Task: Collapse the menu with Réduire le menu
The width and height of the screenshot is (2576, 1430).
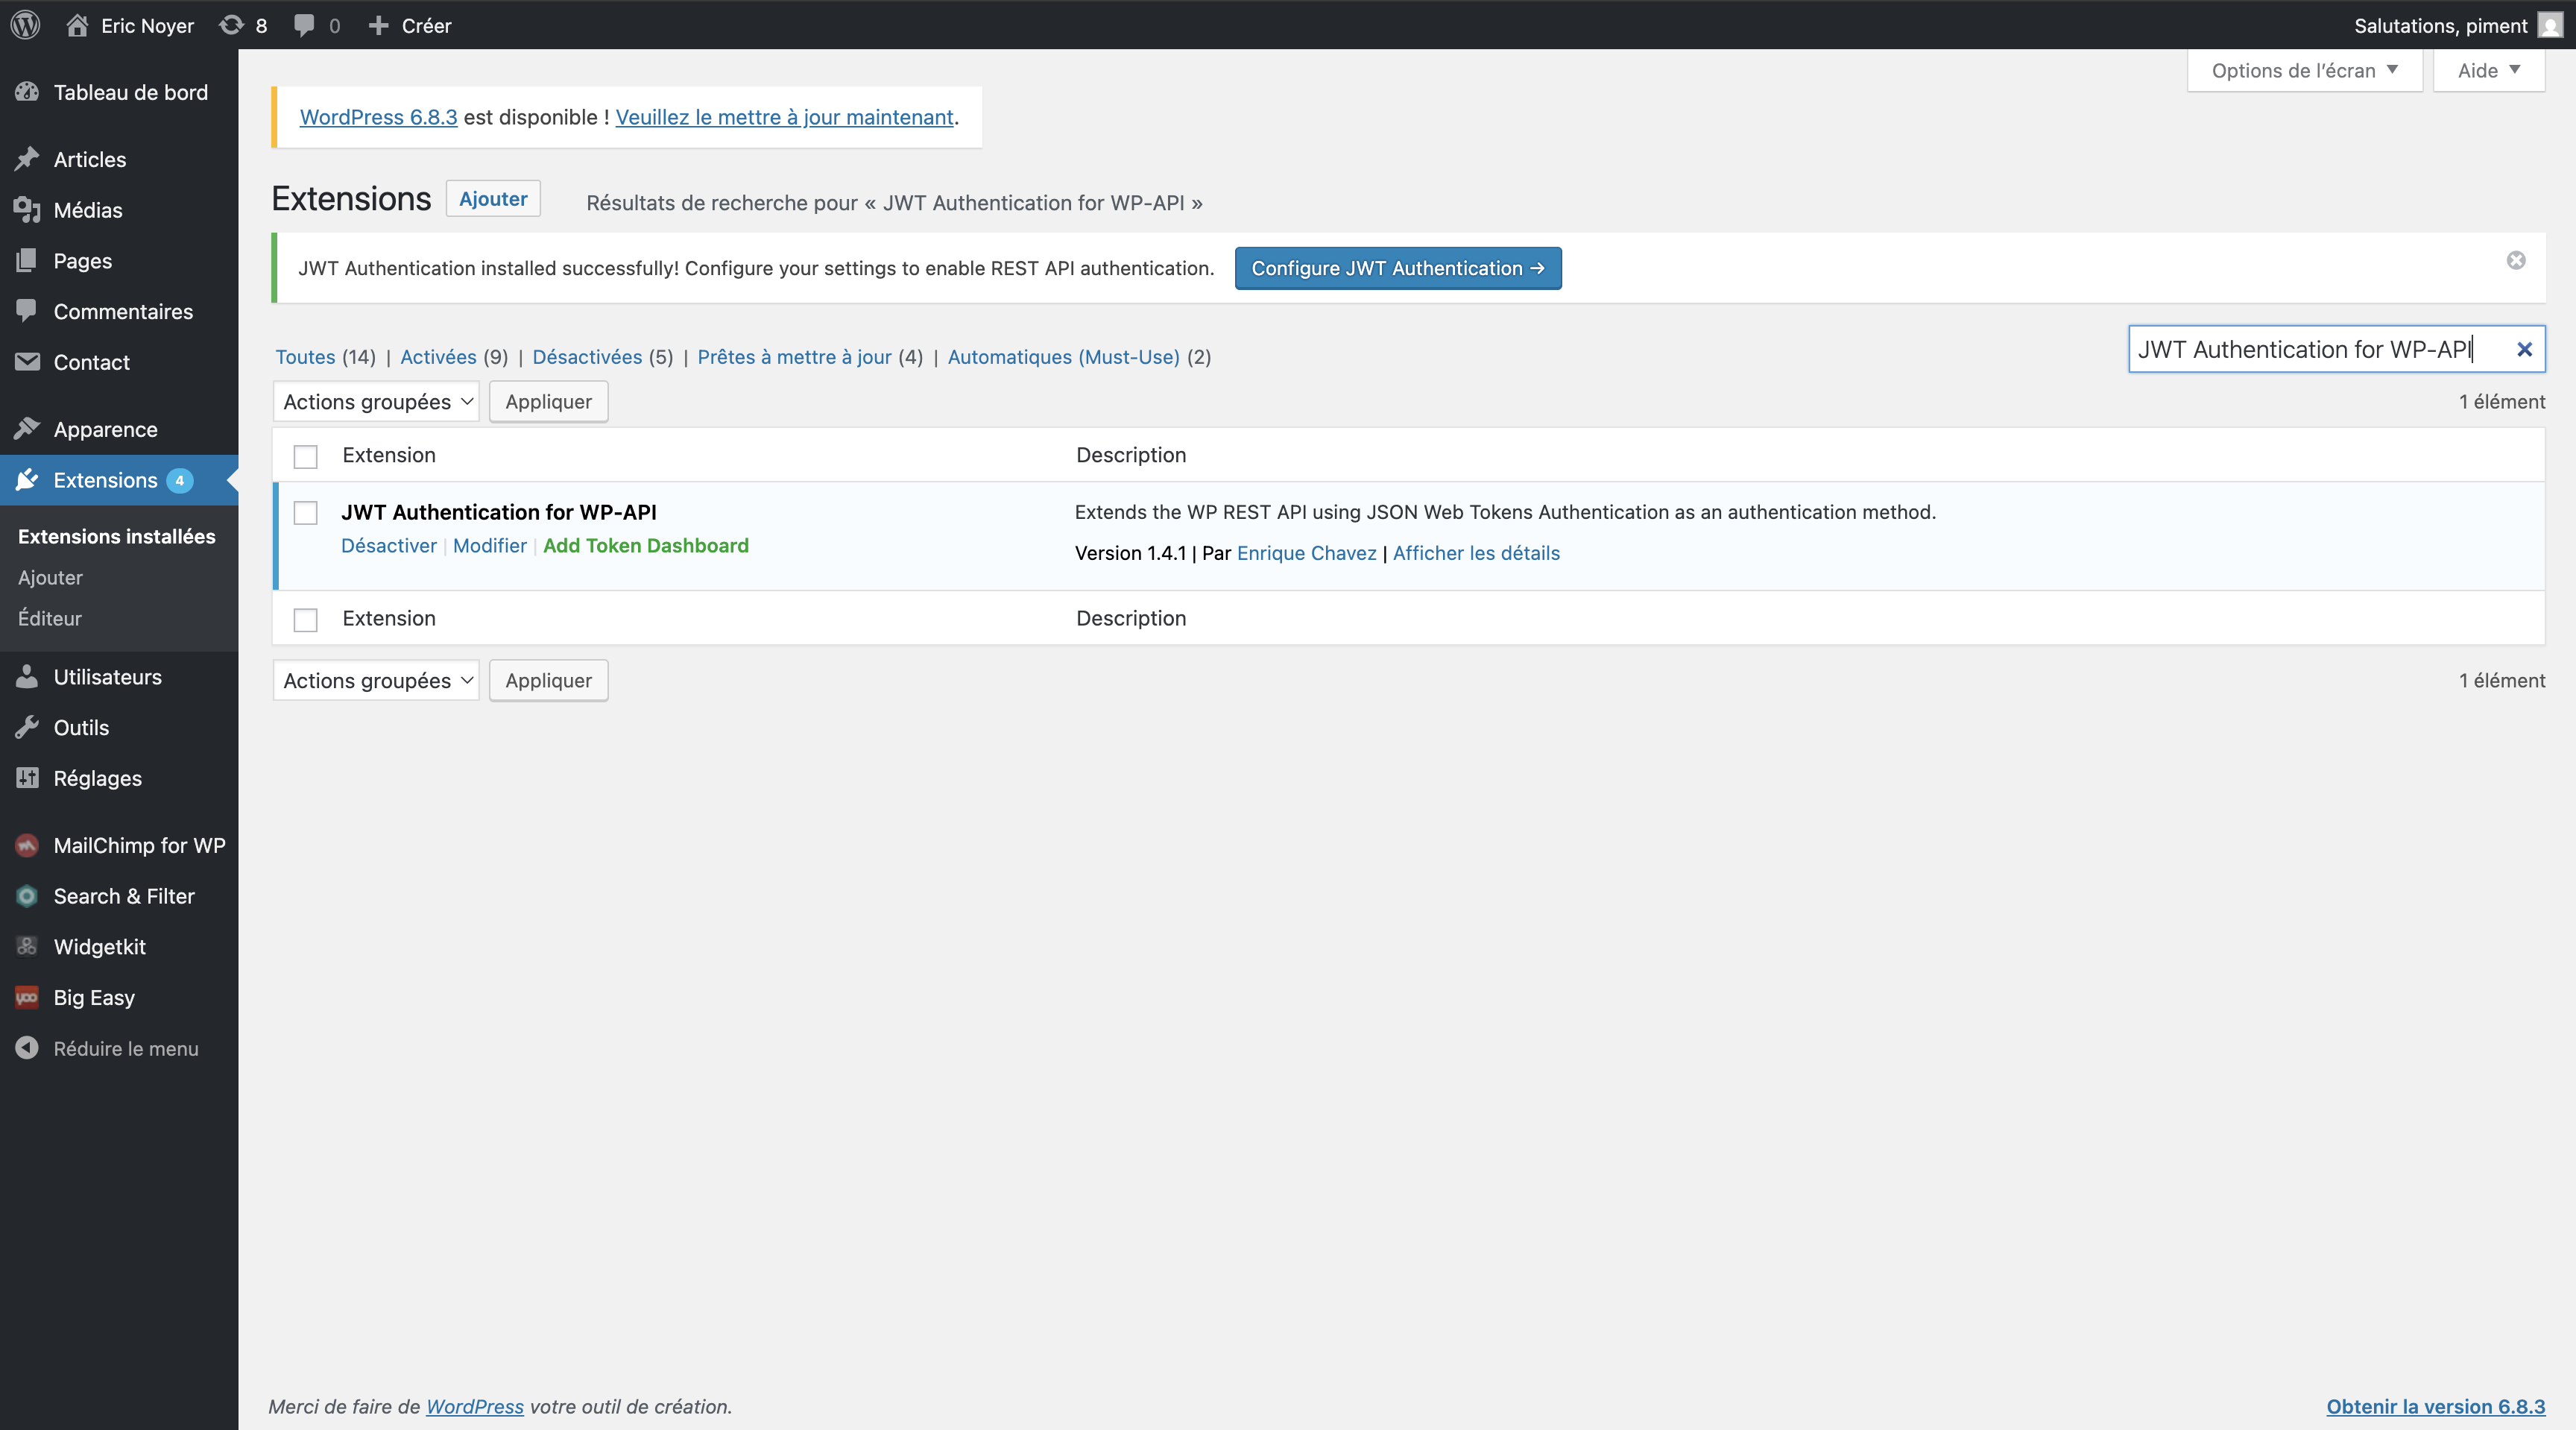Action: coord(125,1048)
